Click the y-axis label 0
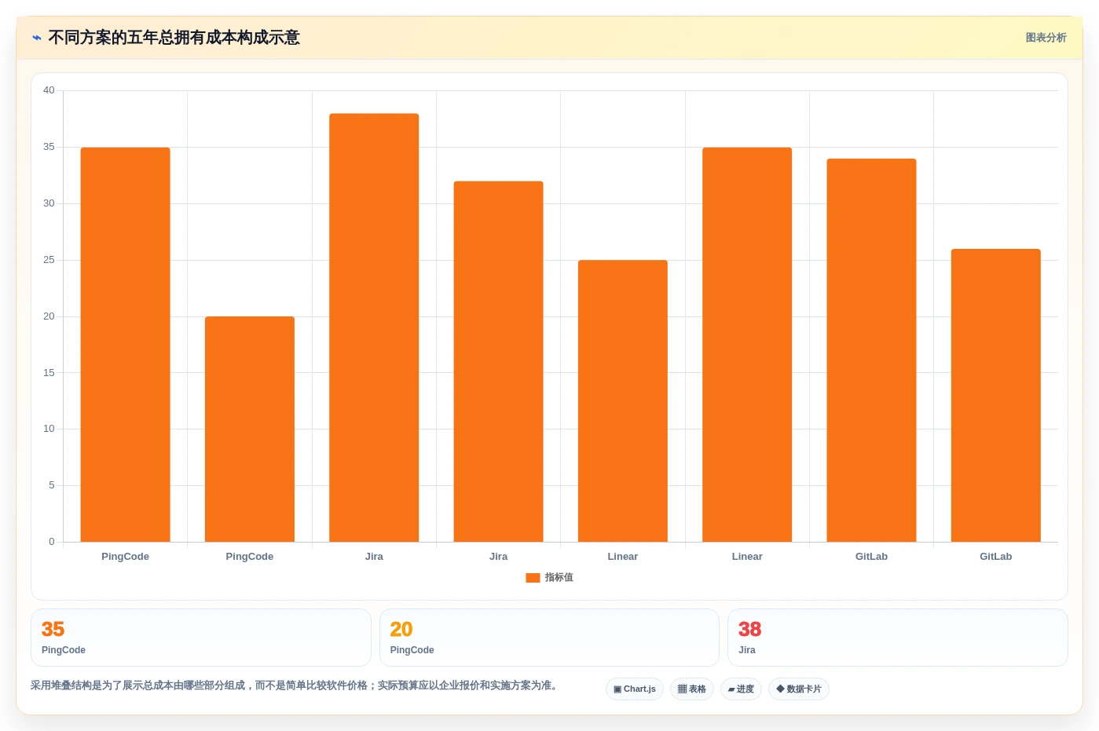This screenshot has width=1099, height=731. coord(52,542)
